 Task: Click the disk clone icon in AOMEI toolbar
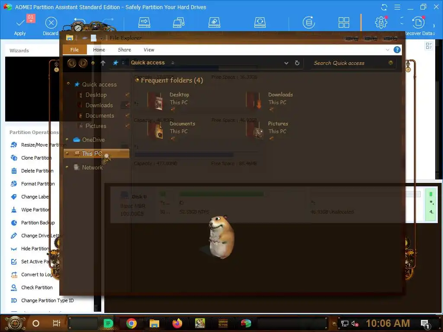179,22
